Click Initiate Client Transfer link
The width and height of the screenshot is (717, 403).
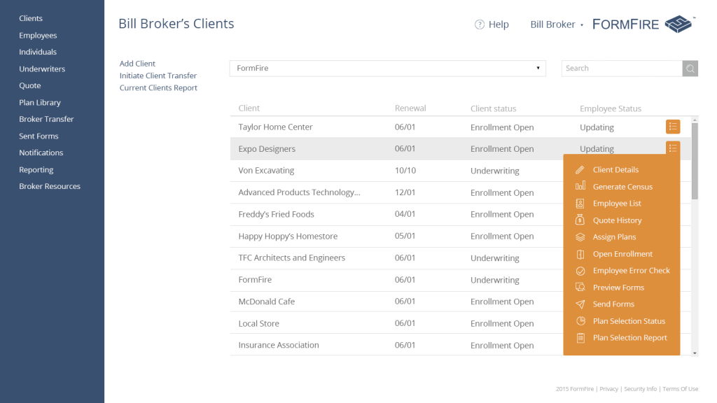pos(158,76)
